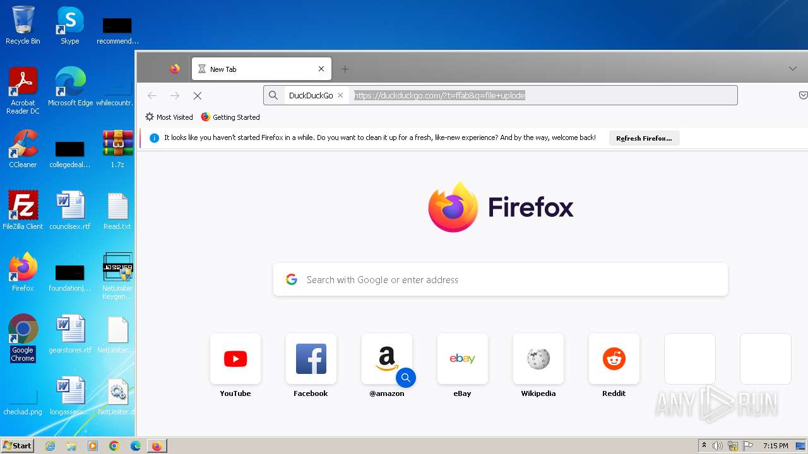Open the Pocket save icon
808x454 pixels.
(x=803, y=95)
